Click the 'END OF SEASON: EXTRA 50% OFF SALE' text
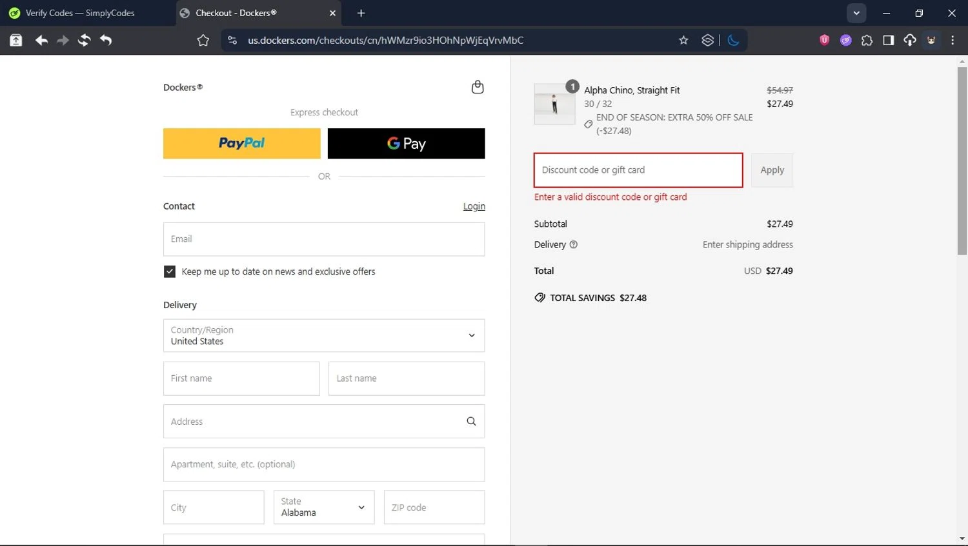The height and width of the screenshot is (546, 968). [674, 117]
